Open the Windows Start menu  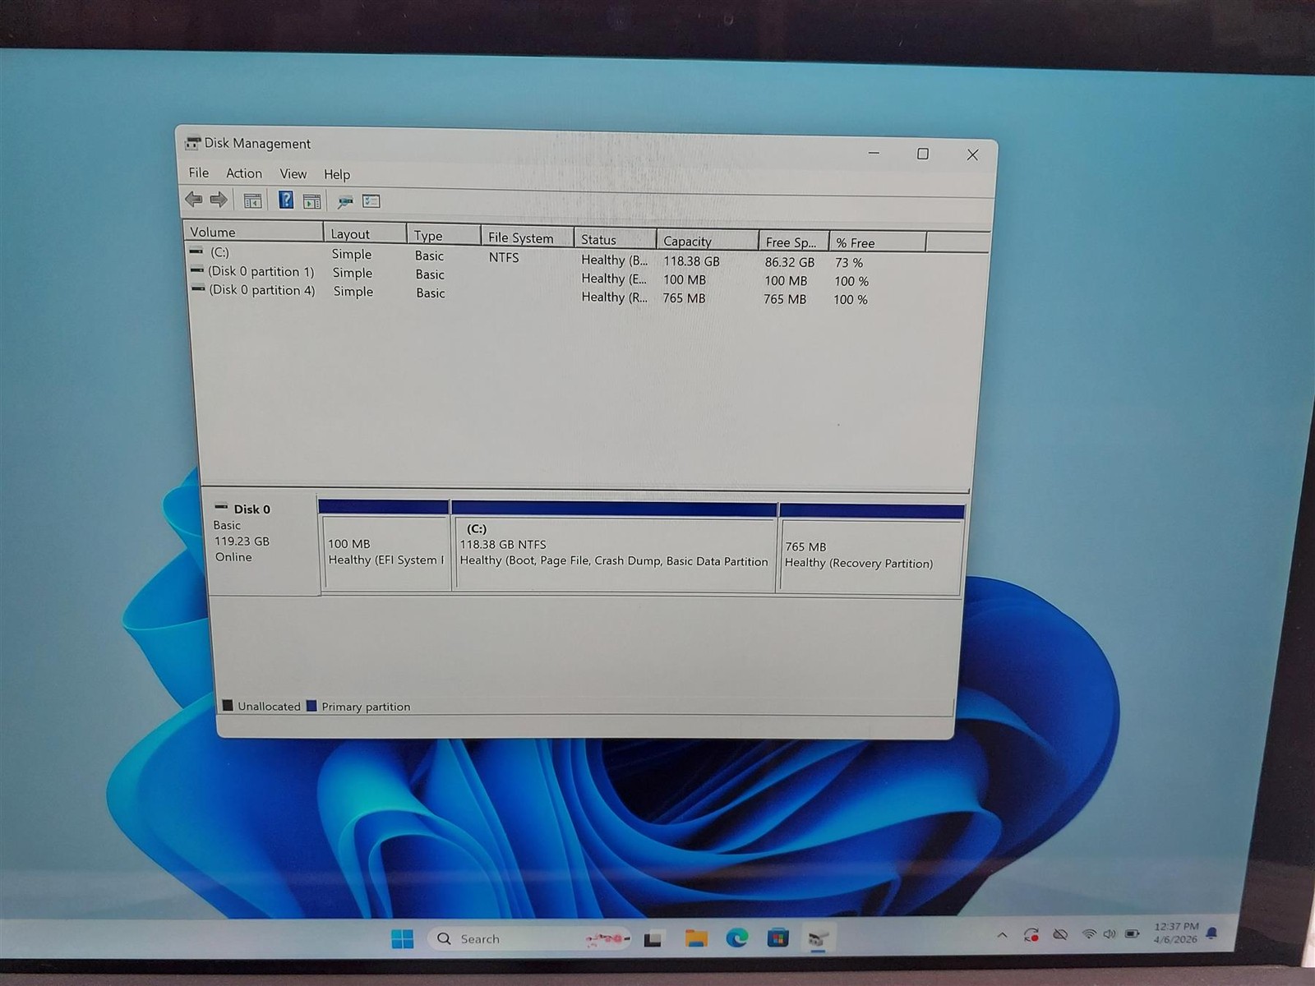(x=403, y=938)
